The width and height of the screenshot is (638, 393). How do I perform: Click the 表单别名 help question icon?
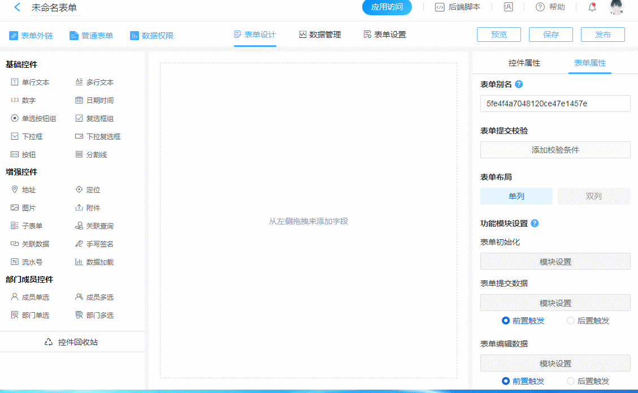coord(519,84)
